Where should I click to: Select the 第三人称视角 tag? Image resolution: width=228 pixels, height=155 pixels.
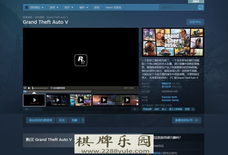[175, 109]
